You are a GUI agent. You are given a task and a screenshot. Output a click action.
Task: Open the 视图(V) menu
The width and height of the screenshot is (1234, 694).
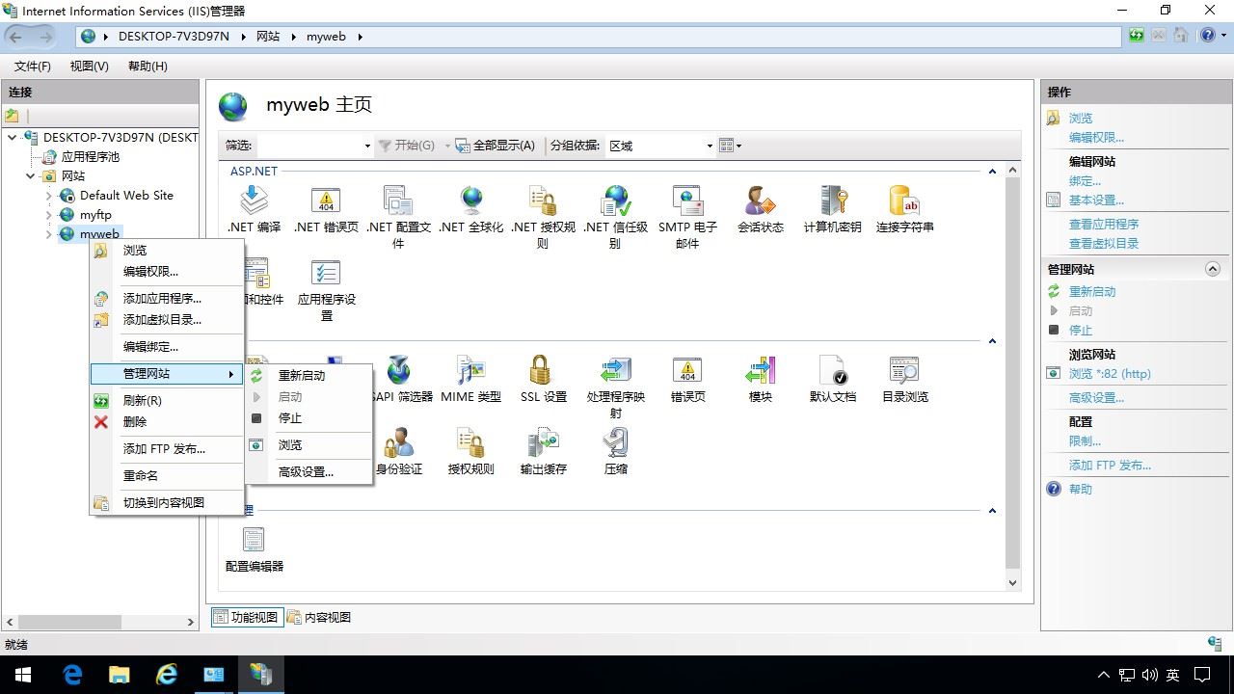(90, 67)
